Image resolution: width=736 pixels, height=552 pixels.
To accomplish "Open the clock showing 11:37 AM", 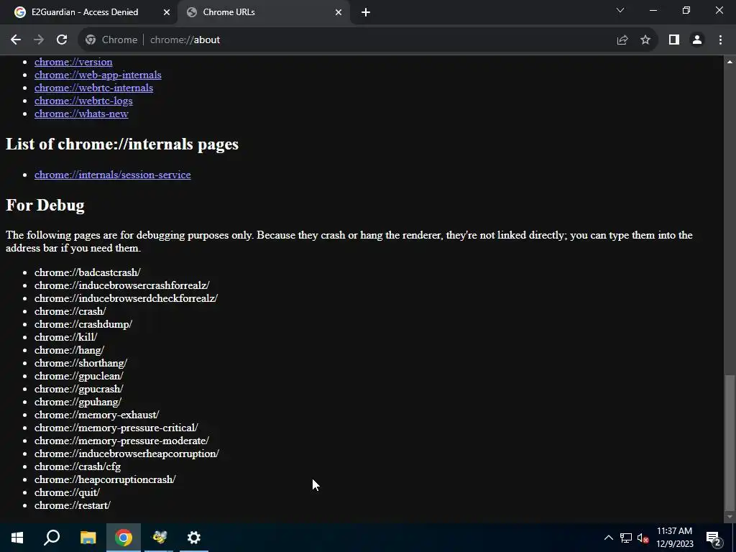I will (674, 538).
